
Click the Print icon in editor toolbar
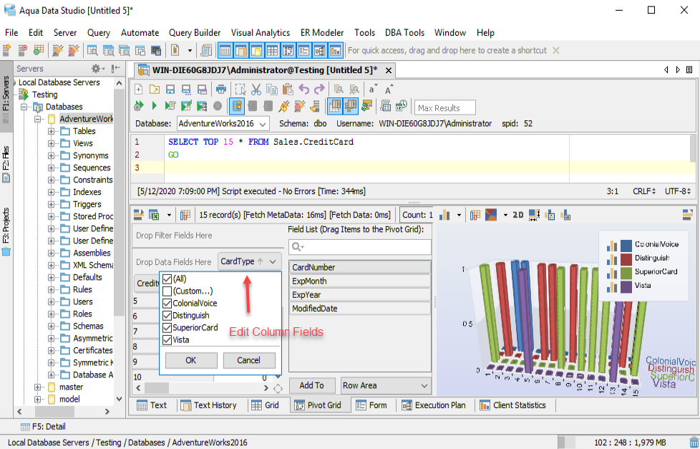[x=221, y=90]
